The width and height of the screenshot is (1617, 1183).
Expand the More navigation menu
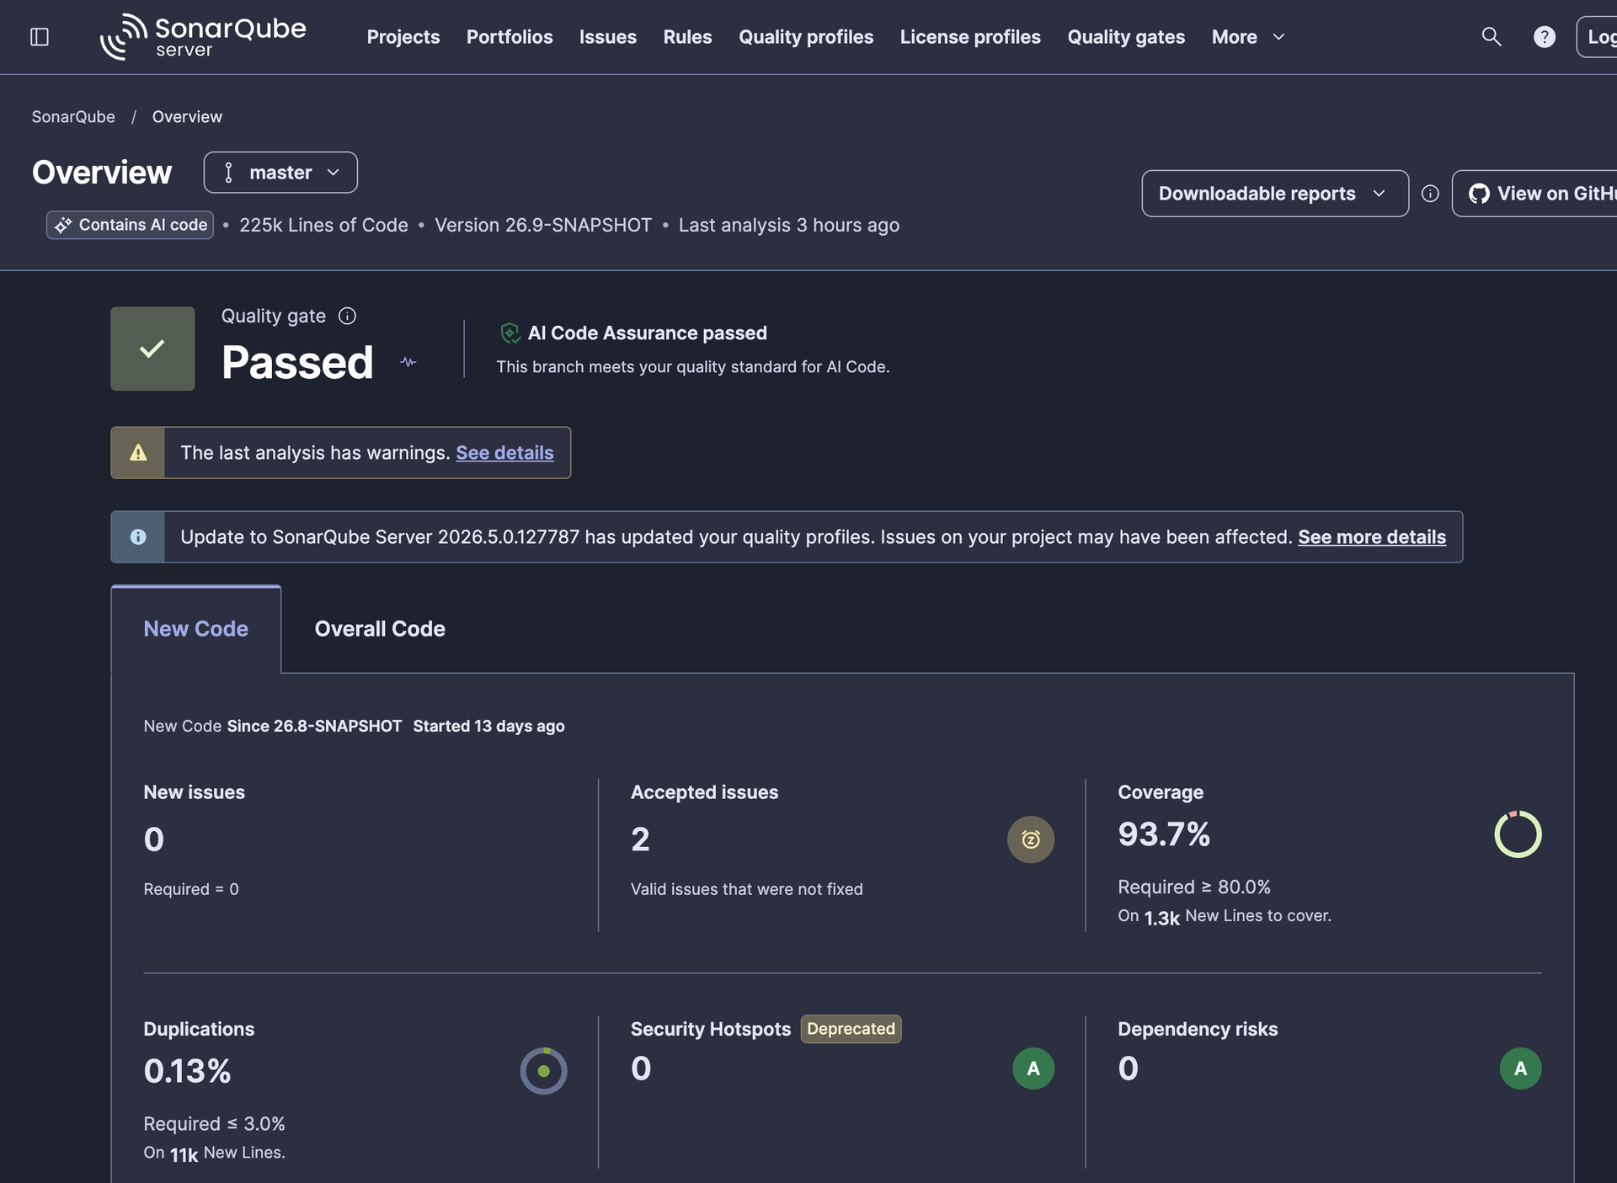coord(1248,37)
